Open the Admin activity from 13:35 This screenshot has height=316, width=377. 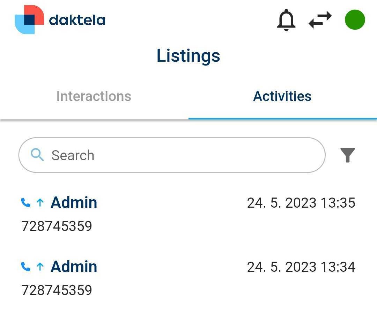click(x=74, y=202)
